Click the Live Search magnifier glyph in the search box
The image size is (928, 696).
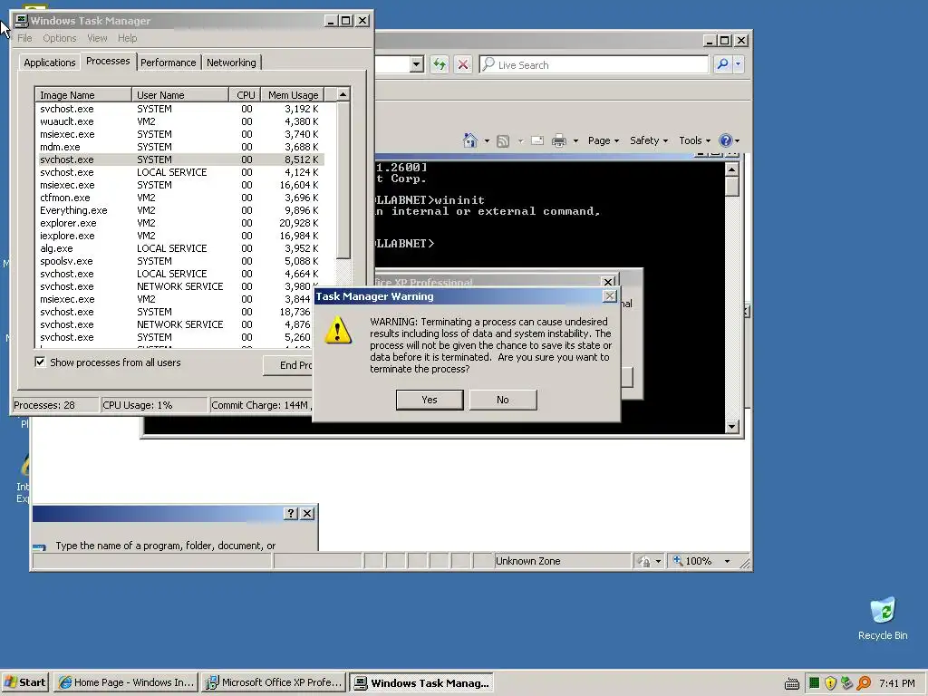pos(488,64)
